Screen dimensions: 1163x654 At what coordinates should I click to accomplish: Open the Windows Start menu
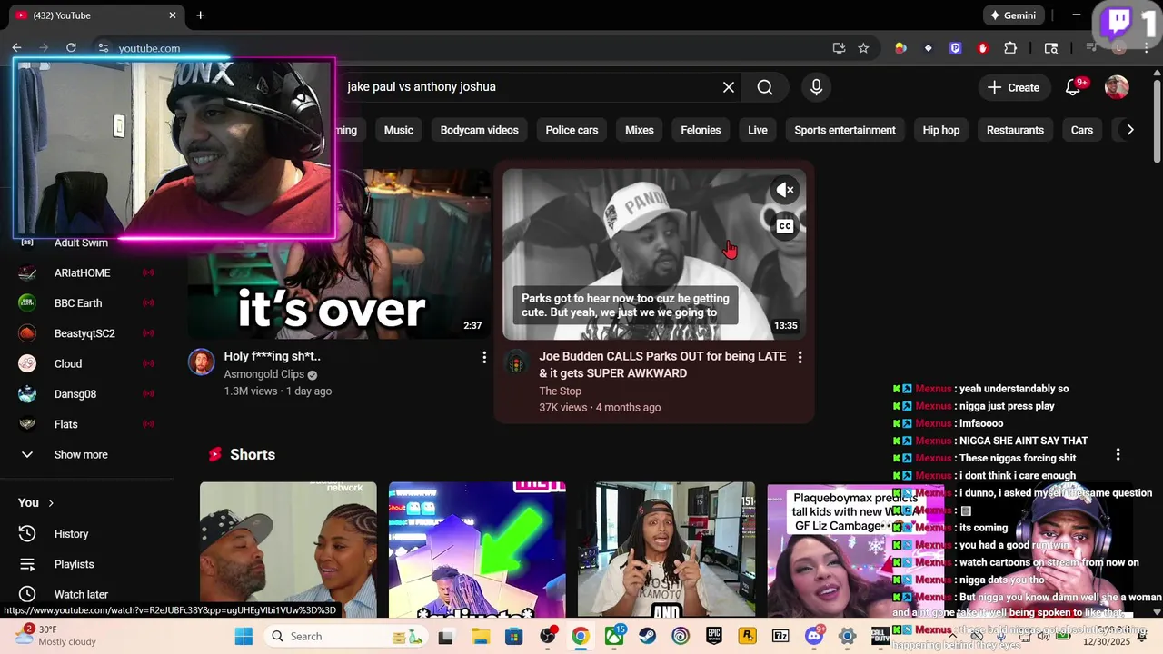pos(244,636)
